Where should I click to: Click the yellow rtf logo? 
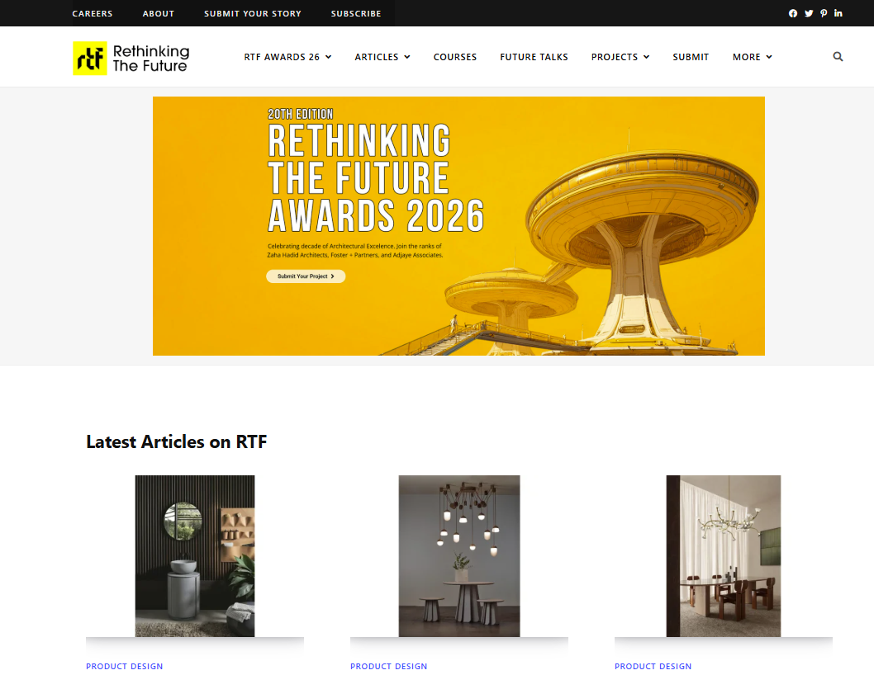[90, 58]
